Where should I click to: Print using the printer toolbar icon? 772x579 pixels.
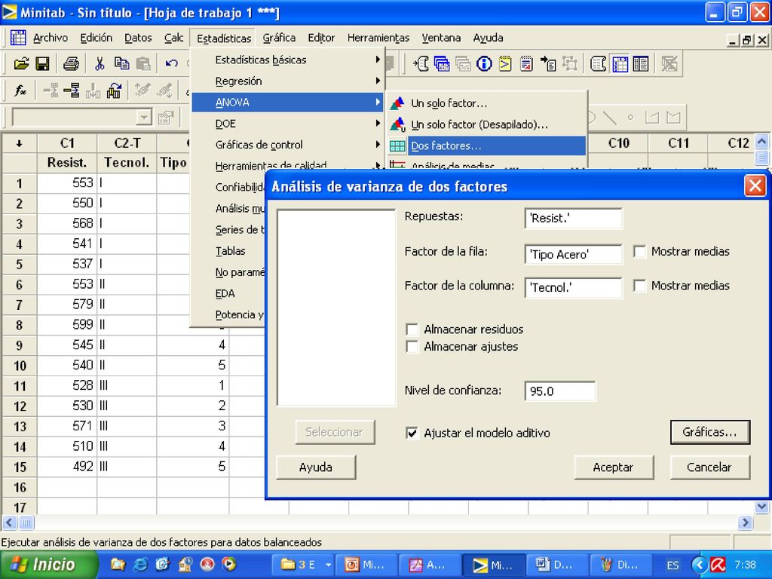point(72,63)
